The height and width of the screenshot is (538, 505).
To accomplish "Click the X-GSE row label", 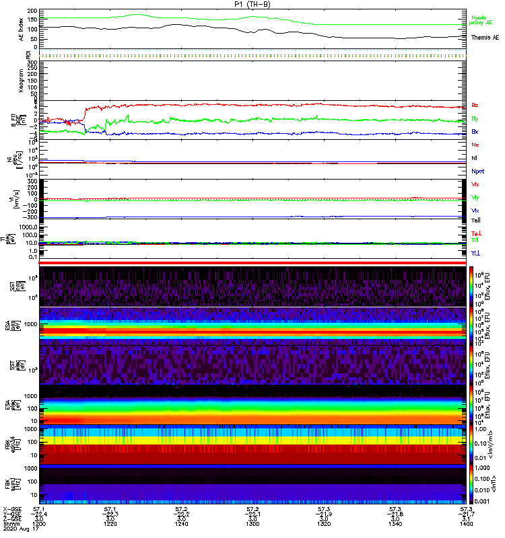I will point(12,509).
